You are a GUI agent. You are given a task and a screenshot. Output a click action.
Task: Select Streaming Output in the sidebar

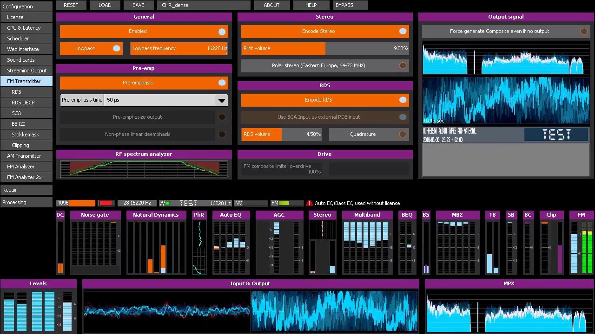point(26,71)
